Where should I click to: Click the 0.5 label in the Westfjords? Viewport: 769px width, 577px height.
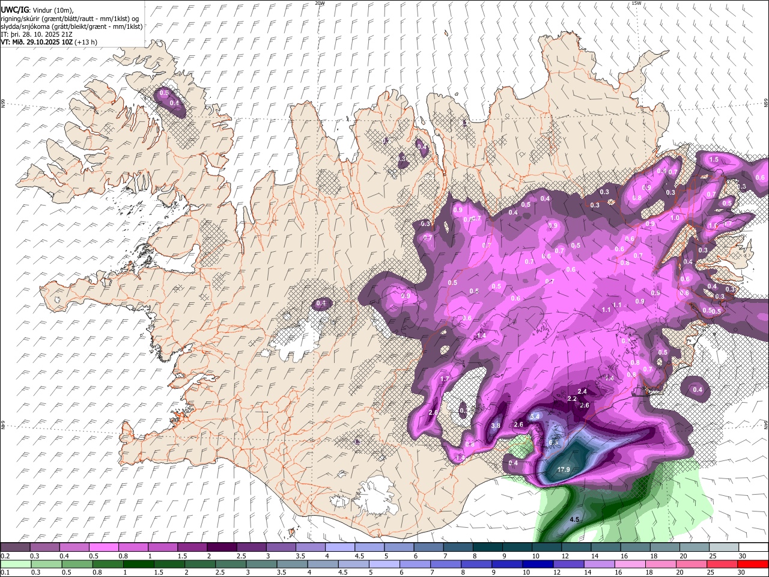163,93
